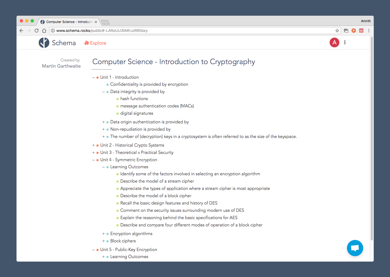This screenshot has width=390, height=277.
Task: Select Identify some of the factors item
Action: click(x=190, y=174)
